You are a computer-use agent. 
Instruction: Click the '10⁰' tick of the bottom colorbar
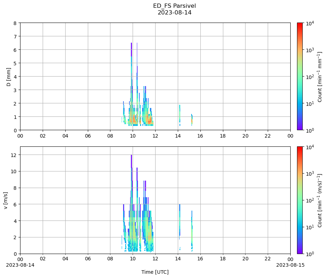[x=310, y=254]
